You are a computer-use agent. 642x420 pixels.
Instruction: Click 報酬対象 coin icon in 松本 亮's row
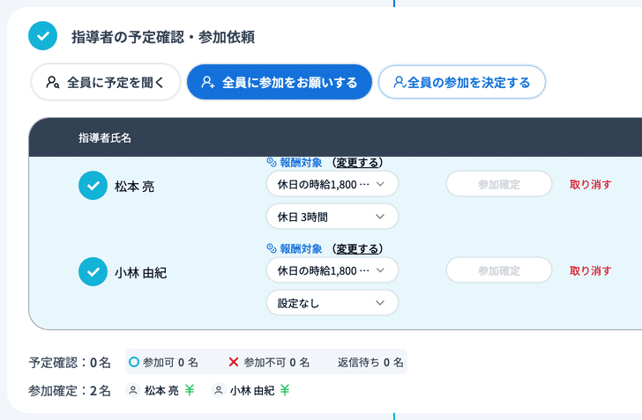tap(272, 162)
